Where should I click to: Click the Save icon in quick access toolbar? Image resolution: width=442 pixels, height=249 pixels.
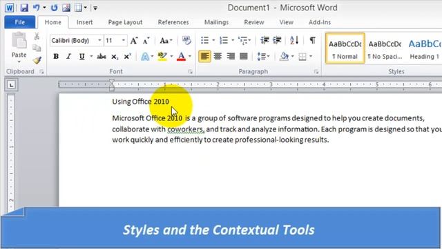point(24,8)
